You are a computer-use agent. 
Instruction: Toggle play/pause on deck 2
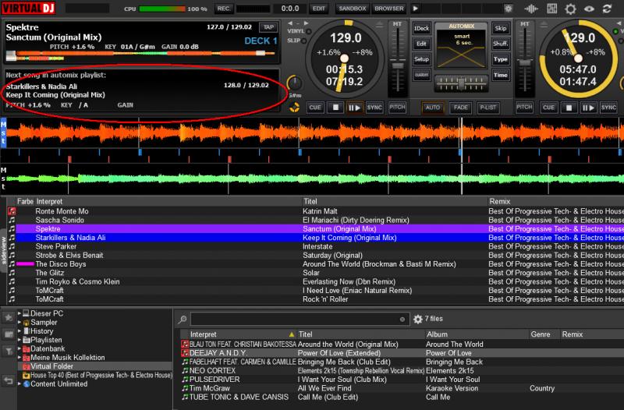tap(588, 108)
